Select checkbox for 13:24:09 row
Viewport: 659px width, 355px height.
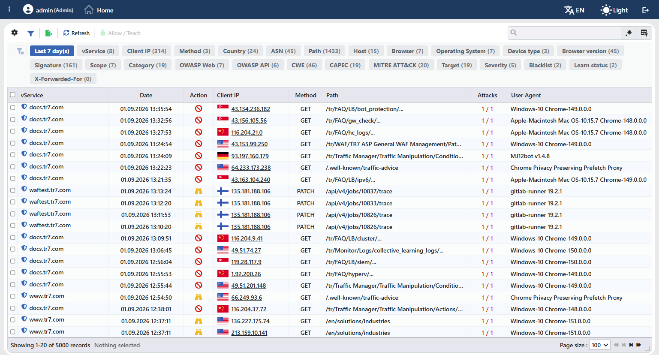(x=13, y=155)
